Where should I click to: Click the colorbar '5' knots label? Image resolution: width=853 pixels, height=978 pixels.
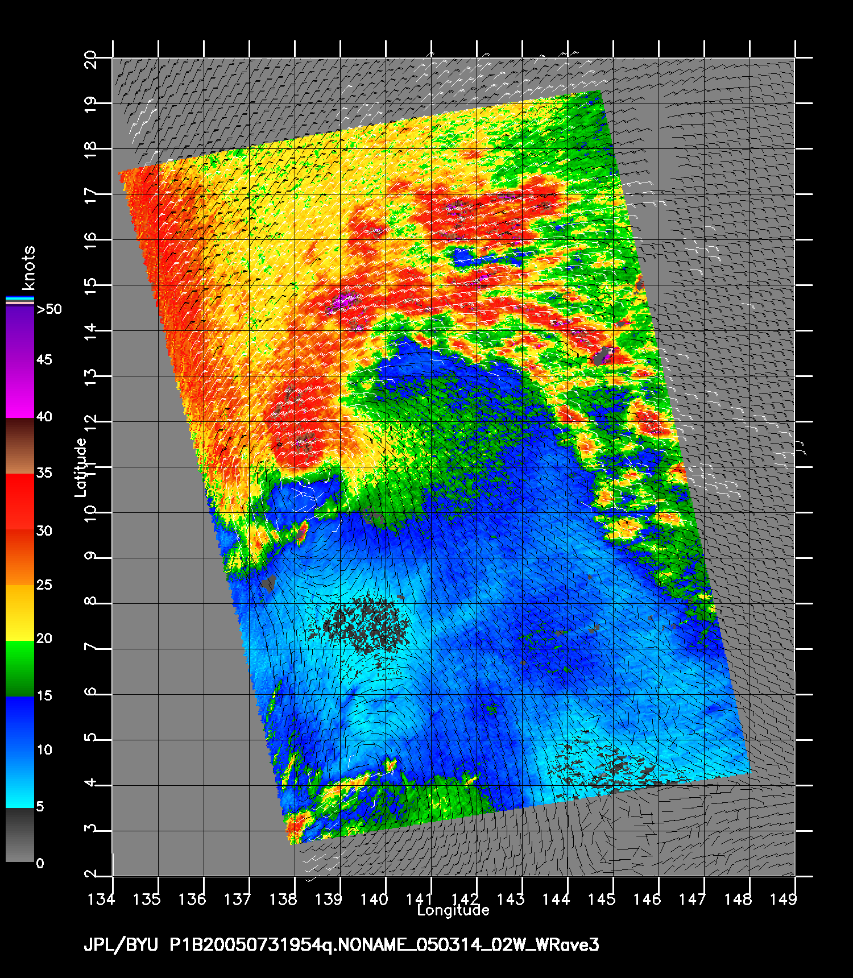pyautogui.click(x=40, y=807)
